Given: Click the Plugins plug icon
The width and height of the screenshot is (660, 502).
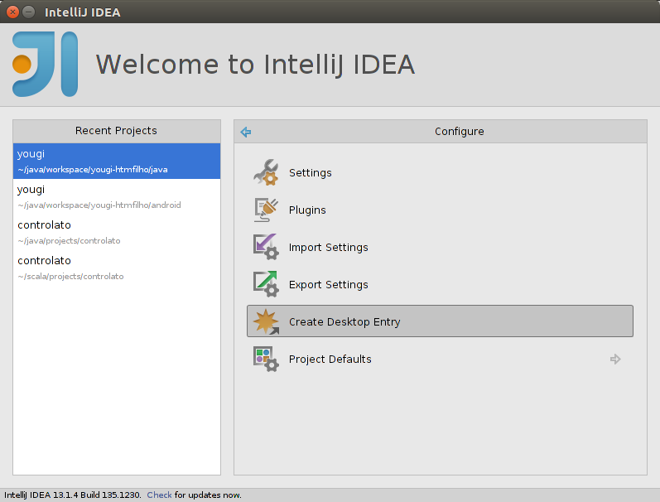Looking at the screenshot, I should (x=266, y=210).
